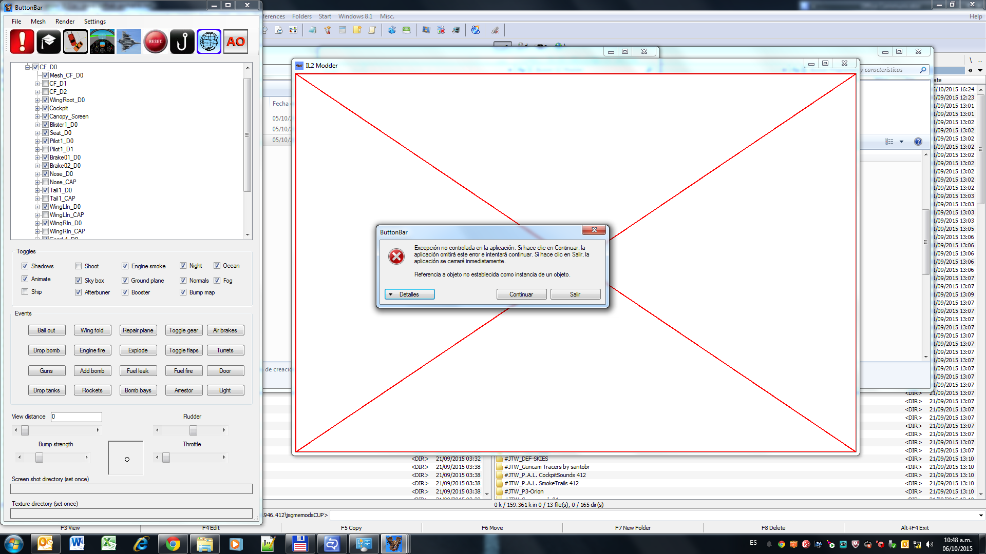Click the hook toolbar icon
This screenshot has width=986, height=554.
point(182,42)
